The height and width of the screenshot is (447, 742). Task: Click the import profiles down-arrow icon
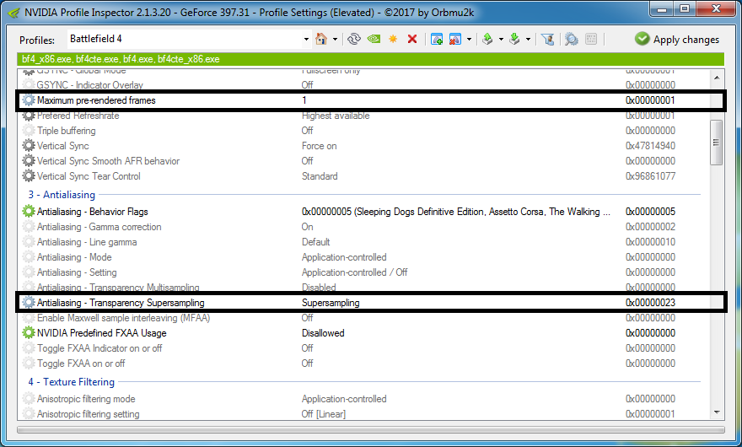coord(514,39)
